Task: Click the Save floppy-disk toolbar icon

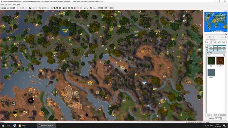Action: tap(8, 8)
